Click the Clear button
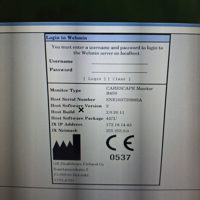 [x=119, y=79]
